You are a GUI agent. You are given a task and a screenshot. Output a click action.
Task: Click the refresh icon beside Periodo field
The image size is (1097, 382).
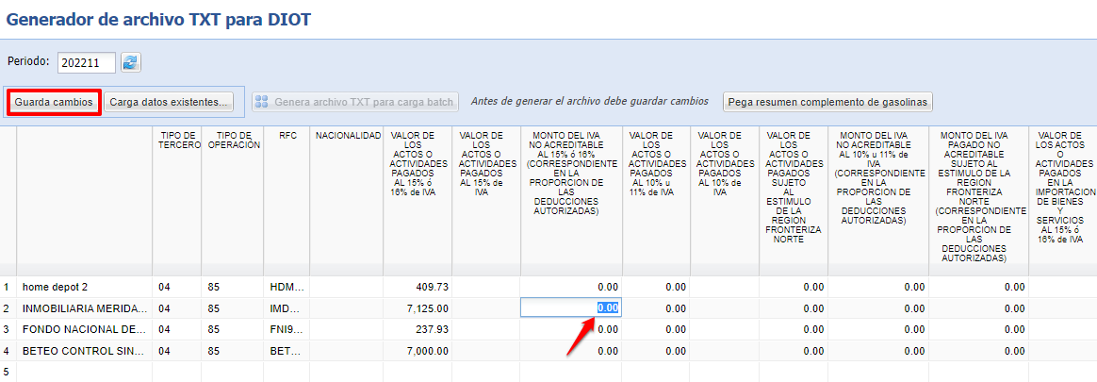131,62
